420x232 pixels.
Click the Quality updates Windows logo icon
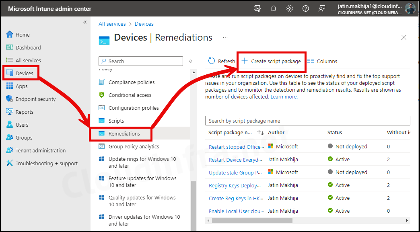point(101,197)
